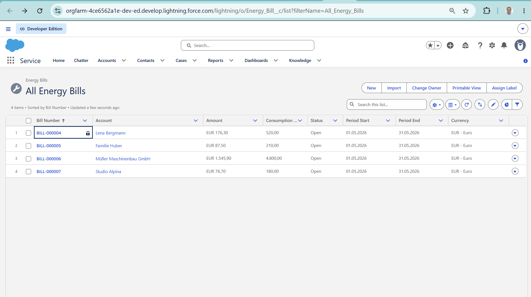Open sort order arrows button

point(480,105)
